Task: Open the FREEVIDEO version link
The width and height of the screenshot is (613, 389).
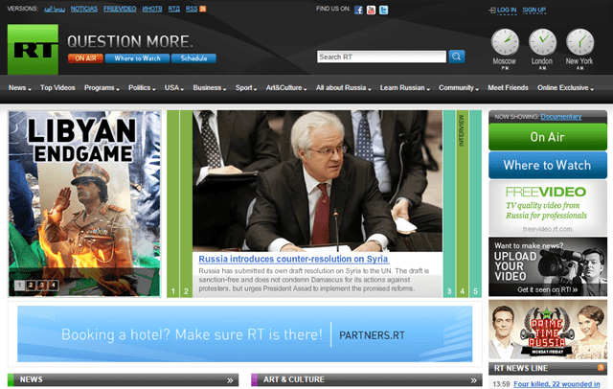Action: 120,9
